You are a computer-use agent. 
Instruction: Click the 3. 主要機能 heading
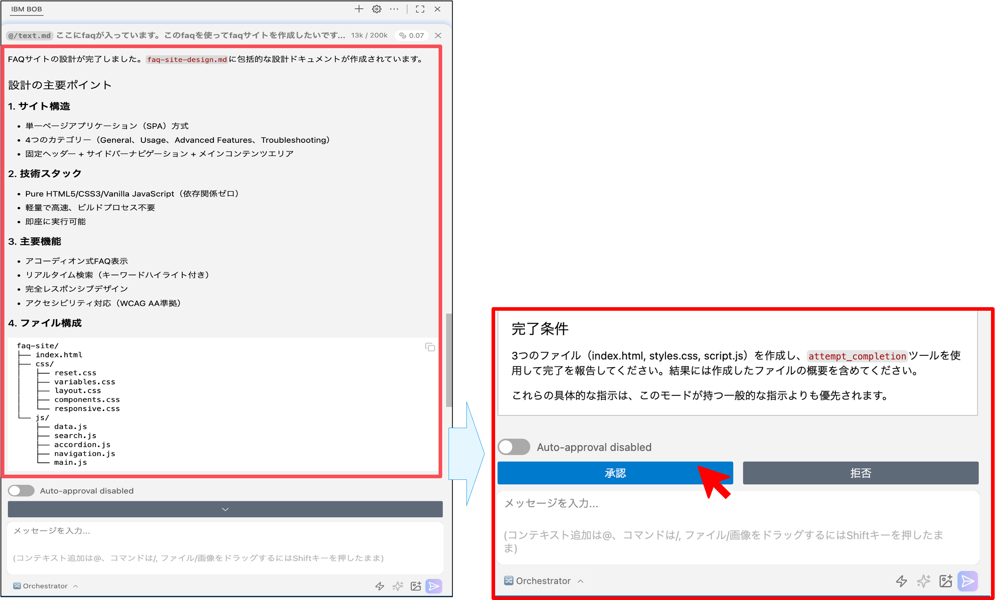[35, 242]
